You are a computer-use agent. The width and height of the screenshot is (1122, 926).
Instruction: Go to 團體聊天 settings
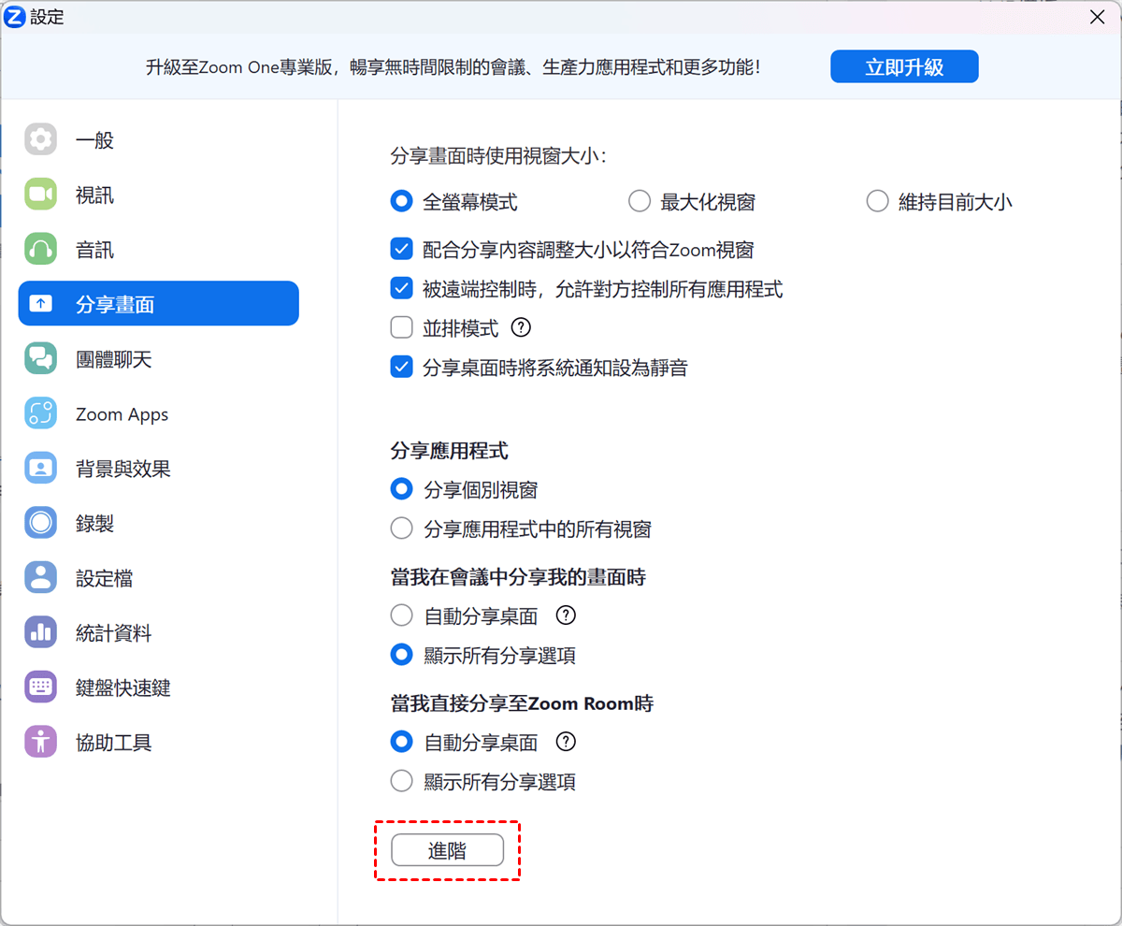pyautogui.click(x=159, y=359)
